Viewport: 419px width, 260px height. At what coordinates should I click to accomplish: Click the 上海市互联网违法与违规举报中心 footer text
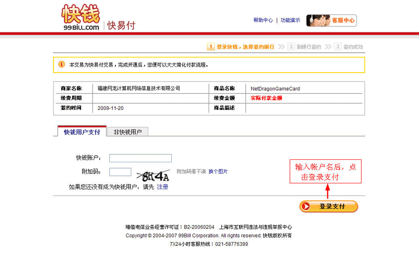256,227
